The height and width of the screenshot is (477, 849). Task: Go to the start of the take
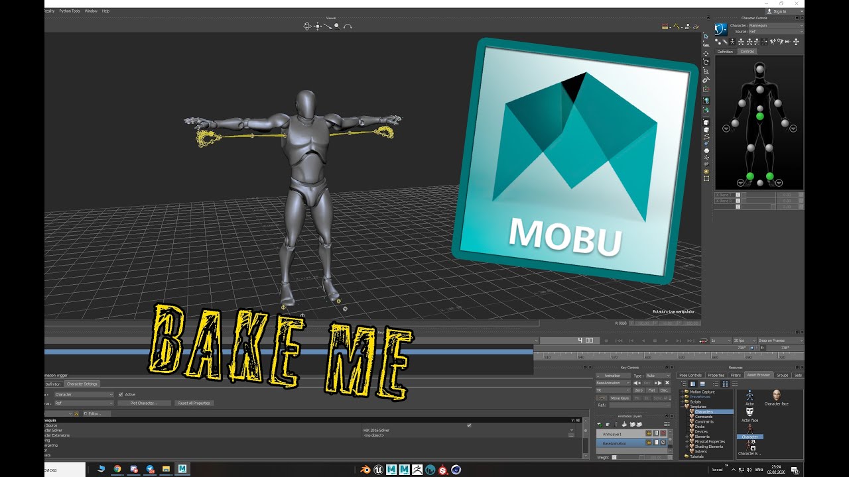(x=619, y=341)
